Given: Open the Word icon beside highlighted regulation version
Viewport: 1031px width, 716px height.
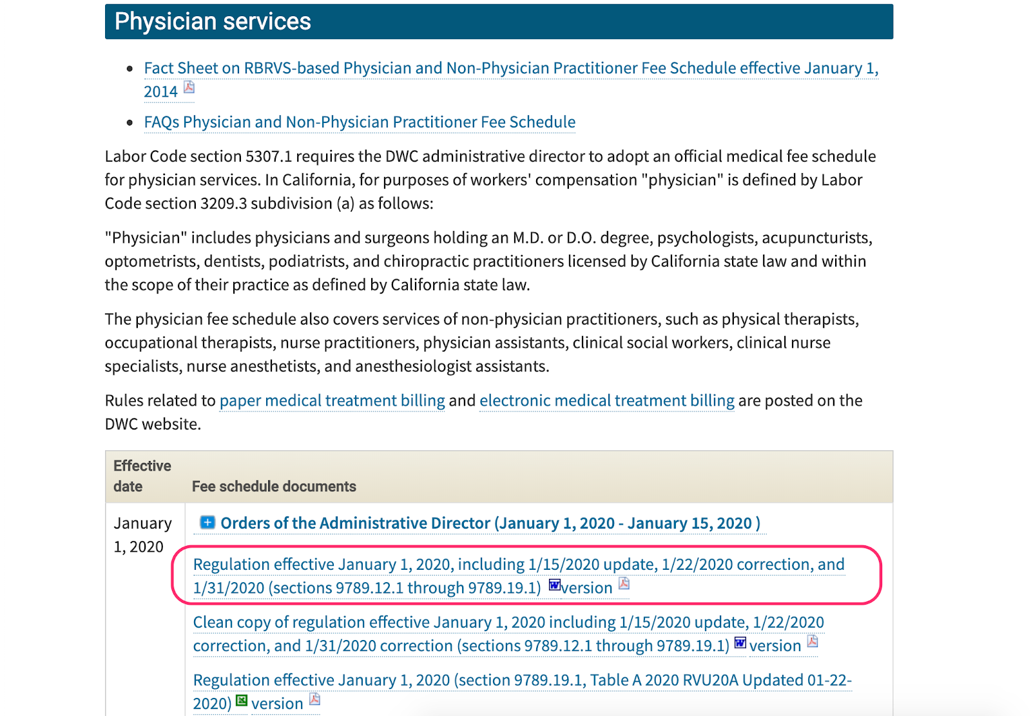Looking at the screenshot, I should point(554,585).
